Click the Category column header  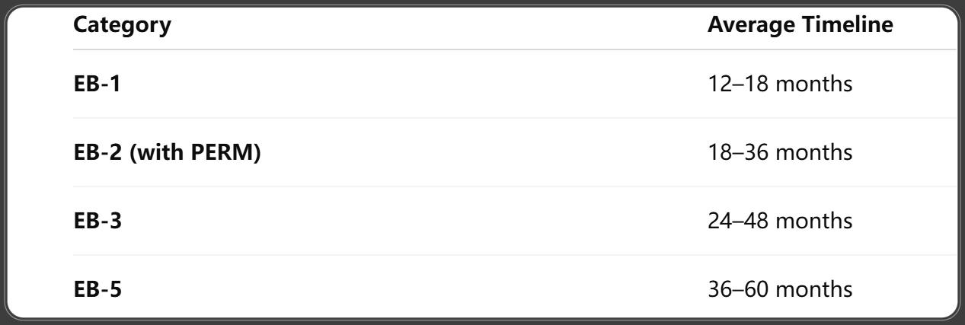point(122,25)
